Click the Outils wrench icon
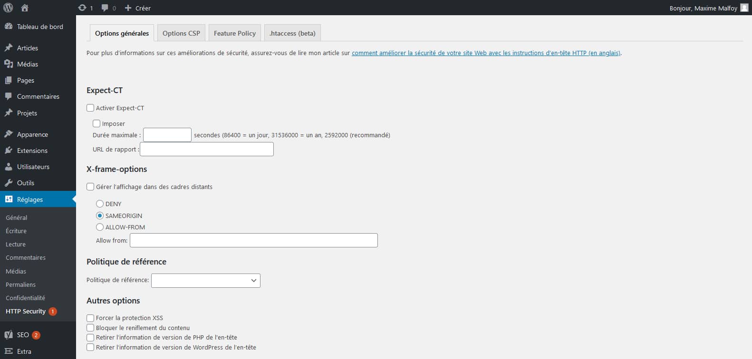The width and height of the screenshot is (752, 359). (x=9, y=183)
